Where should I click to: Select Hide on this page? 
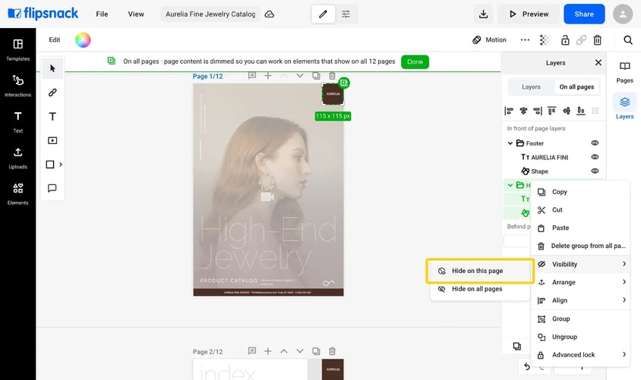point(480,271)
